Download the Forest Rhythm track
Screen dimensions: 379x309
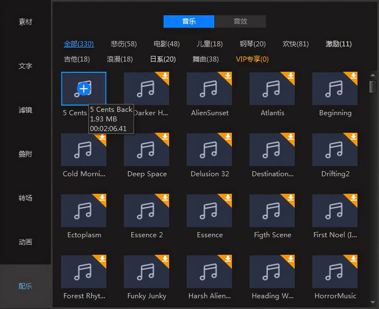coord(102,260)
